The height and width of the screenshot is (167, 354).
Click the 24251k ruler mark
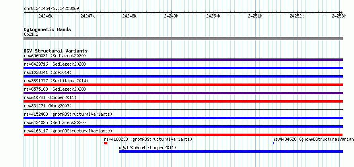coord(255,16)
